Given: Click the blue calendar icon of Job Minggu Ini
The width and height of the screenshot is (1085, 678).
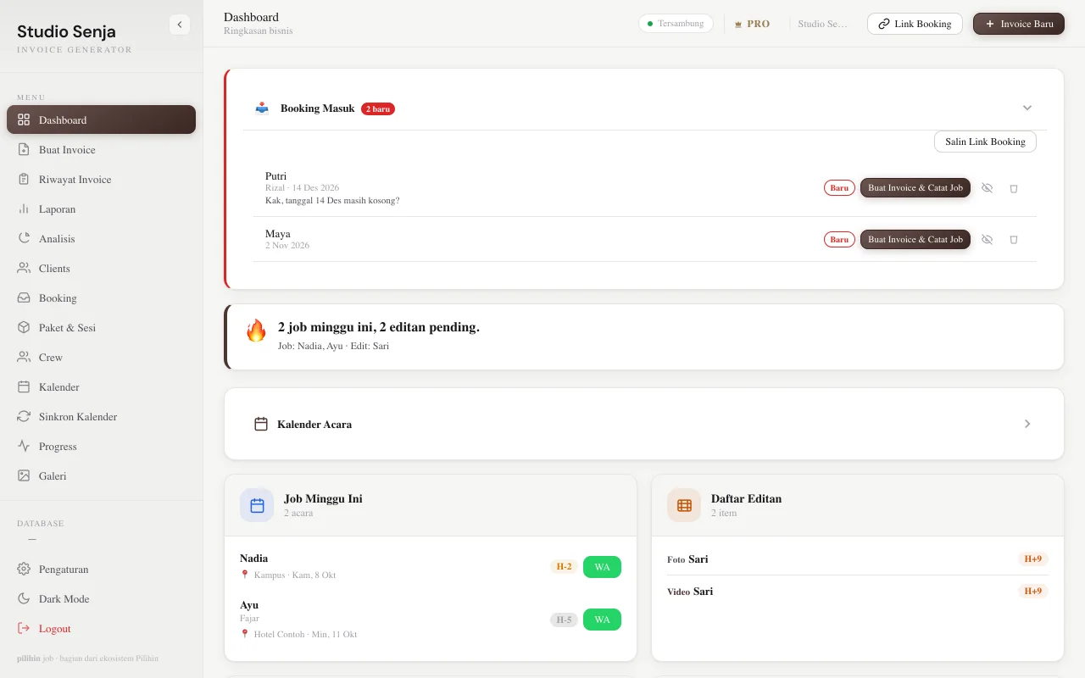Looking at the screenshot, I should coord(257,505).
